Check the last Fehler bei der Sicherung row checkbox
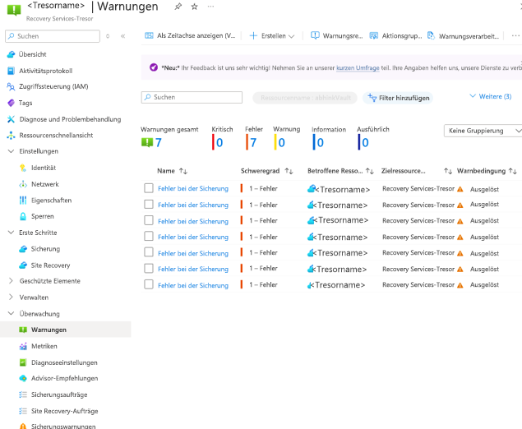The image size is (522, 429). tap(149, 284)
